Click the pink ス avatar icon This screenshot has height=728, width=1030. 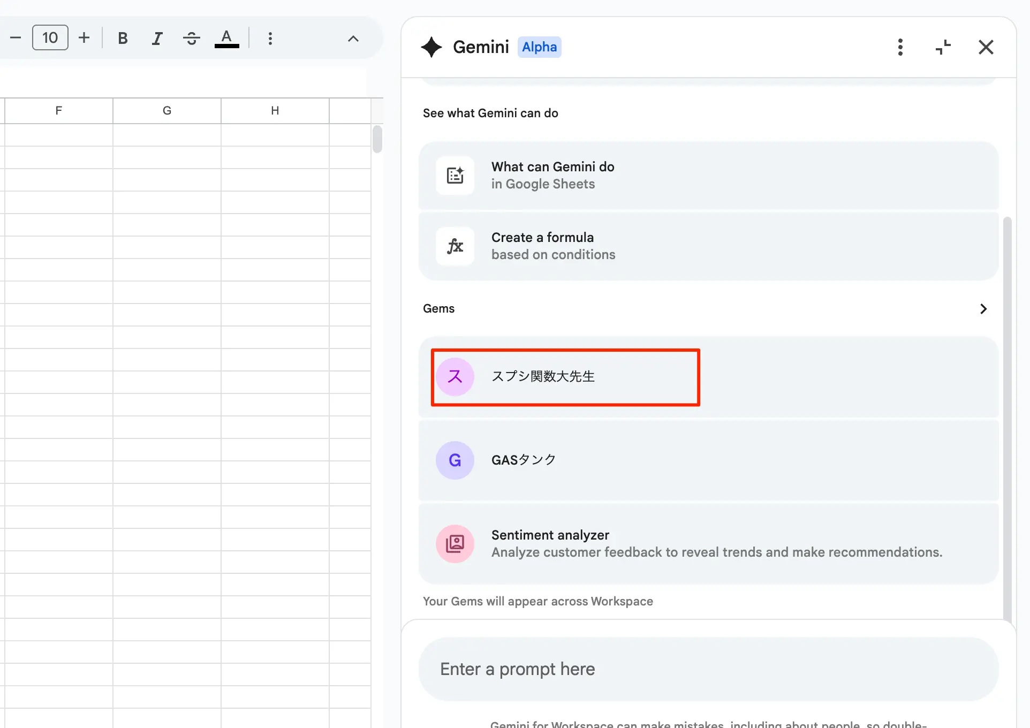pos(455,377)
